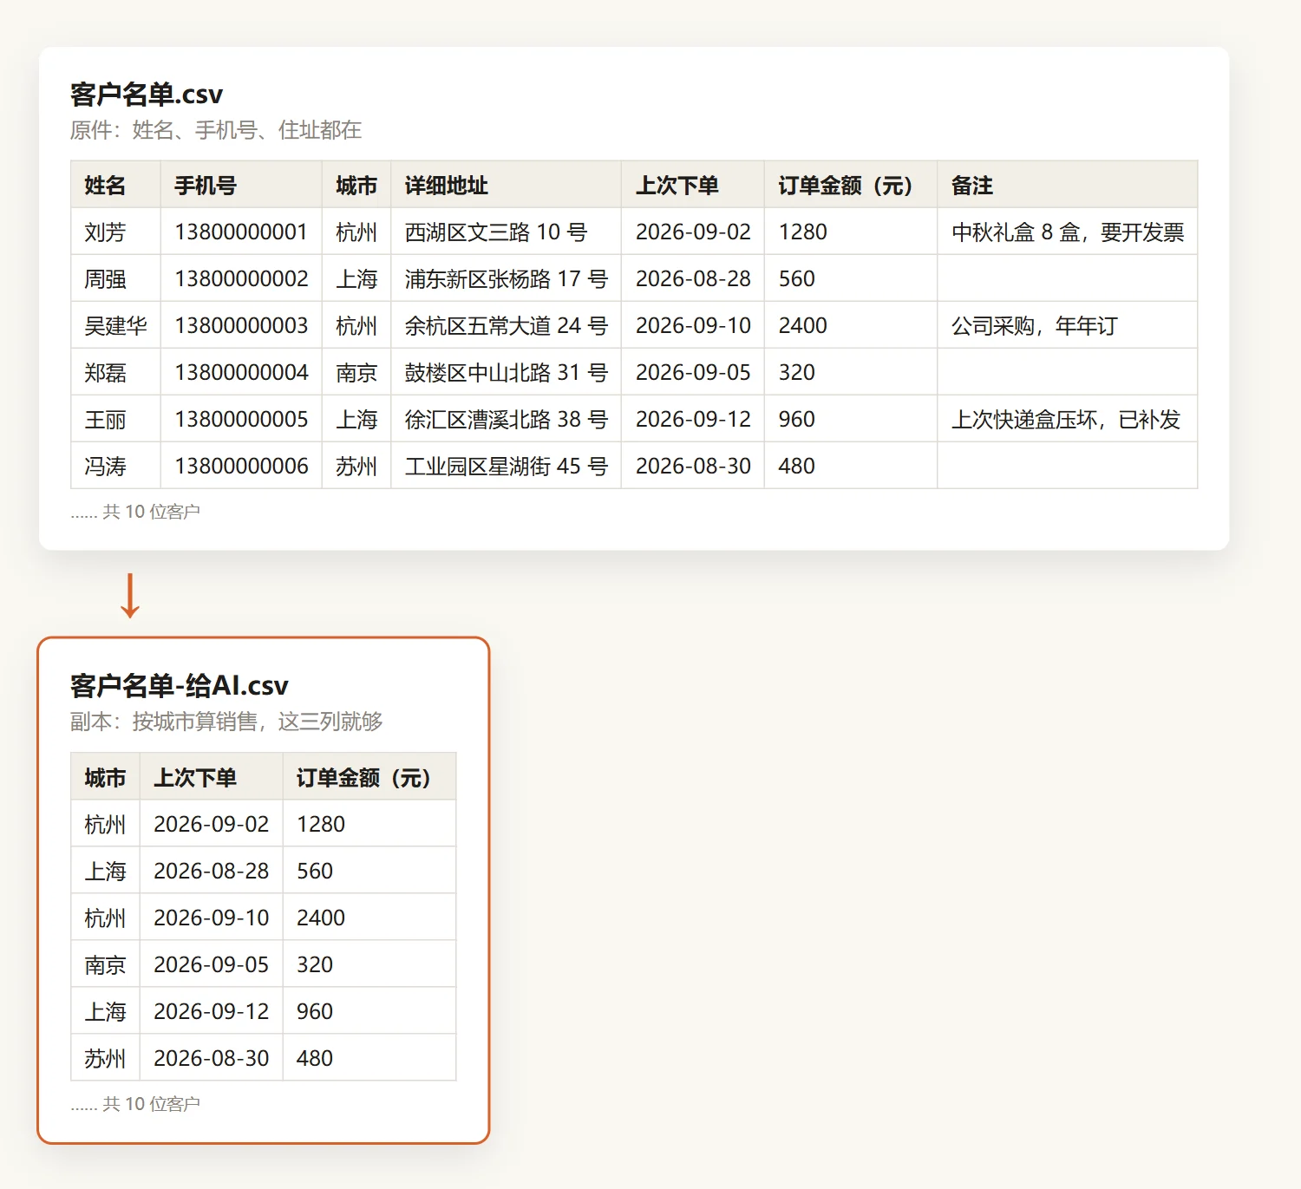Select the address "鼓楼区中山北路 31 号"

click(x=507, y=373)
